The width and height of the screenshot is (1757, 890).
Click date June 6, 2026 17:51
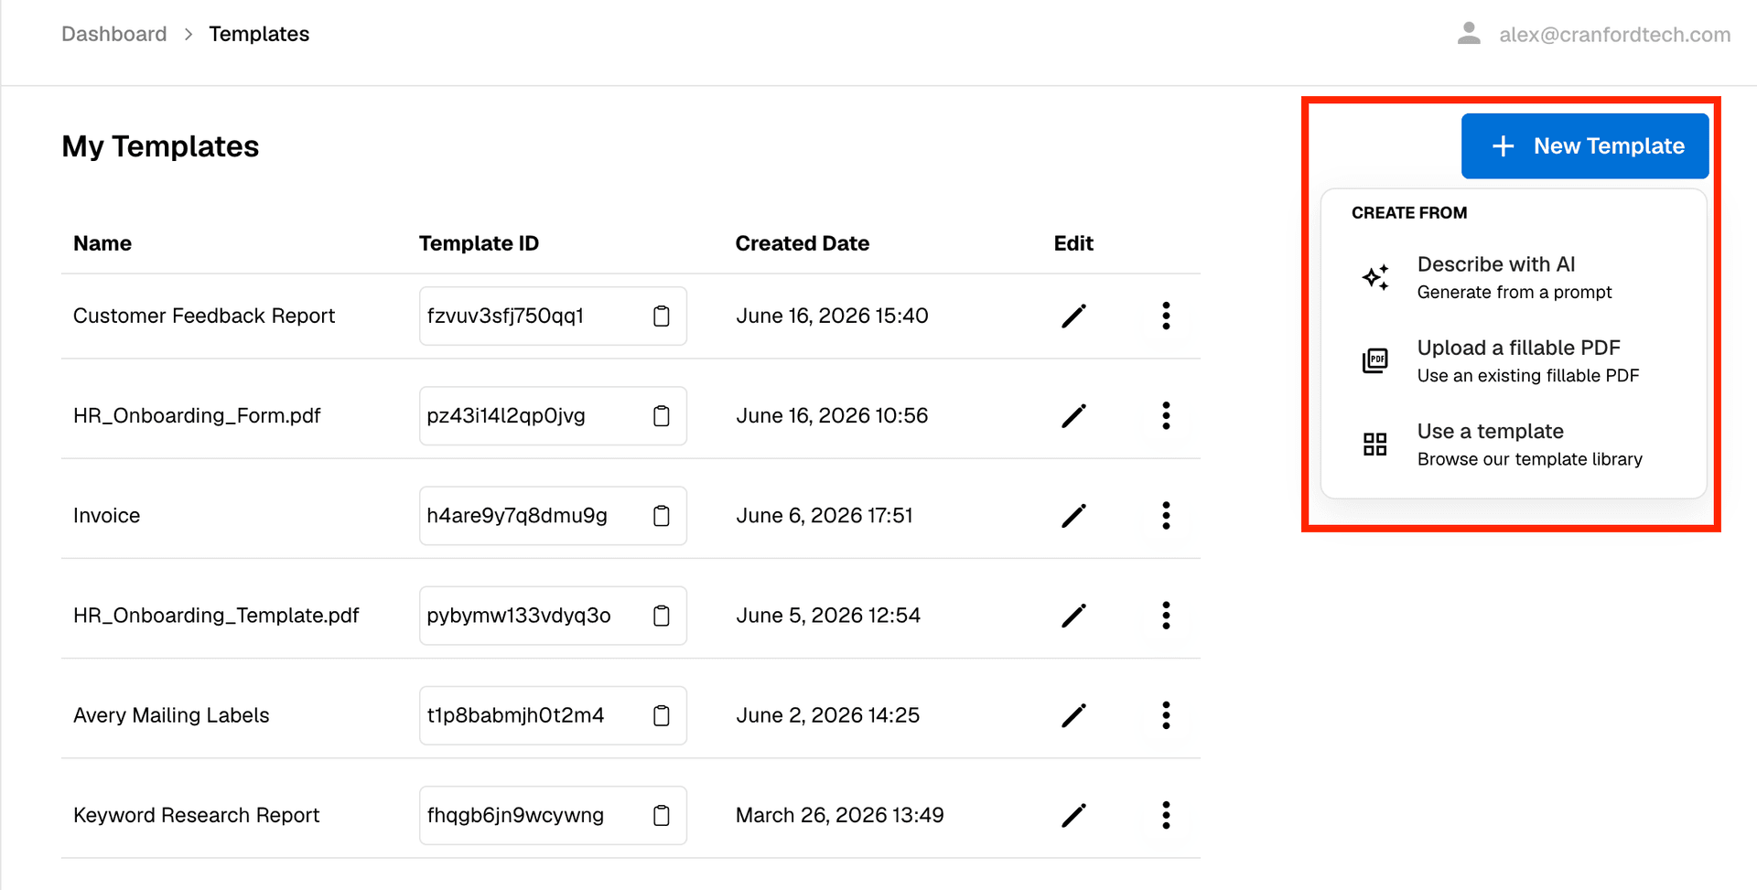coord(825,515)
